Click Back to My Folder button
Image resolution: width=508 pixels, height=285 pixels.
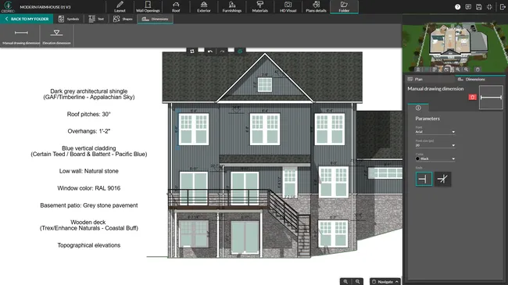[27, 19]
